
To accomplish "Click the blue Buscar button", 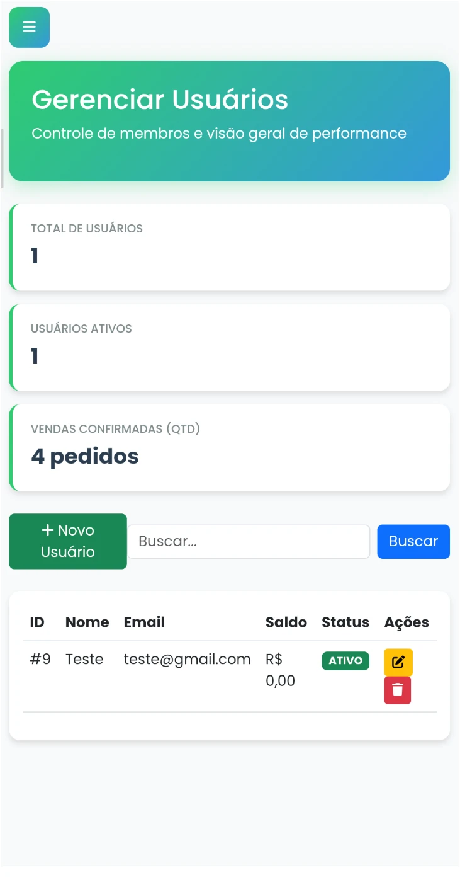I will pos(413,541).
